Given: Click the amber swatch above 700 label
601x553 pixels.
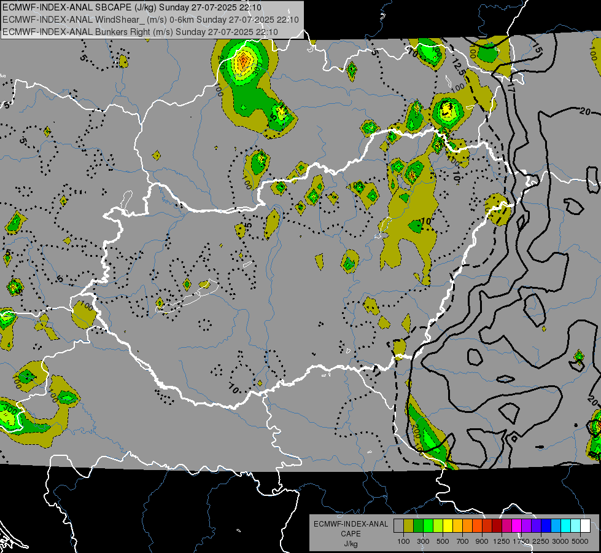Looking at the screenshot, I should tap(458, 525).
